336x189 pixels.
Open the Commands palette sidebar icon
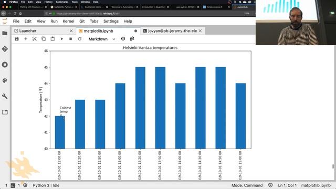tap(5, 80)
